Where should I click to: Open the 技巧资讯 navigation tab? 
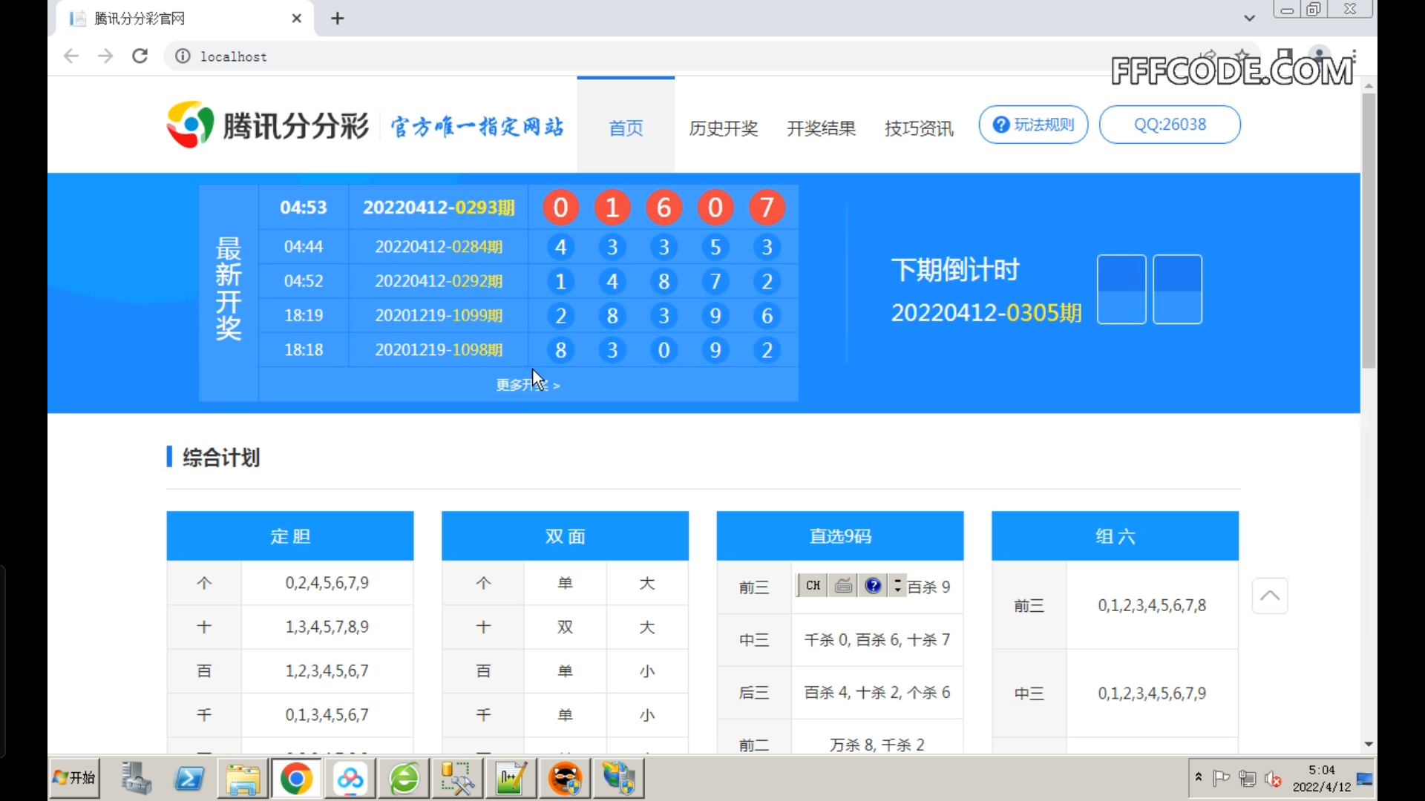point(919,128)
